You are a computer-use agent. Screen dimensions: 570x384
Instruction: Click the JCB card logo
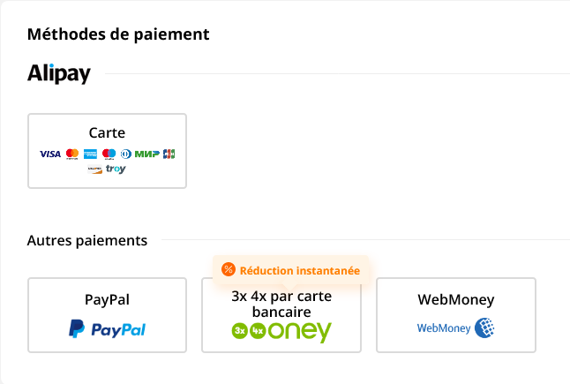[x=169, y=154]
